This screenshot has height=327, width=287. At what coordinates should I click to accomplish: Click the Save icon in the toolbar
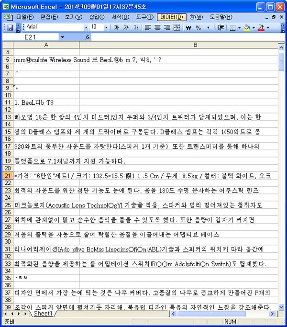(x=10, y=27)
